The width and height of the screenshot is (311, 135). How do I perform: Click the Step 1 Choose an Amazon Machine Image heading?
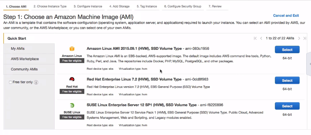click(x=68, y=17)
